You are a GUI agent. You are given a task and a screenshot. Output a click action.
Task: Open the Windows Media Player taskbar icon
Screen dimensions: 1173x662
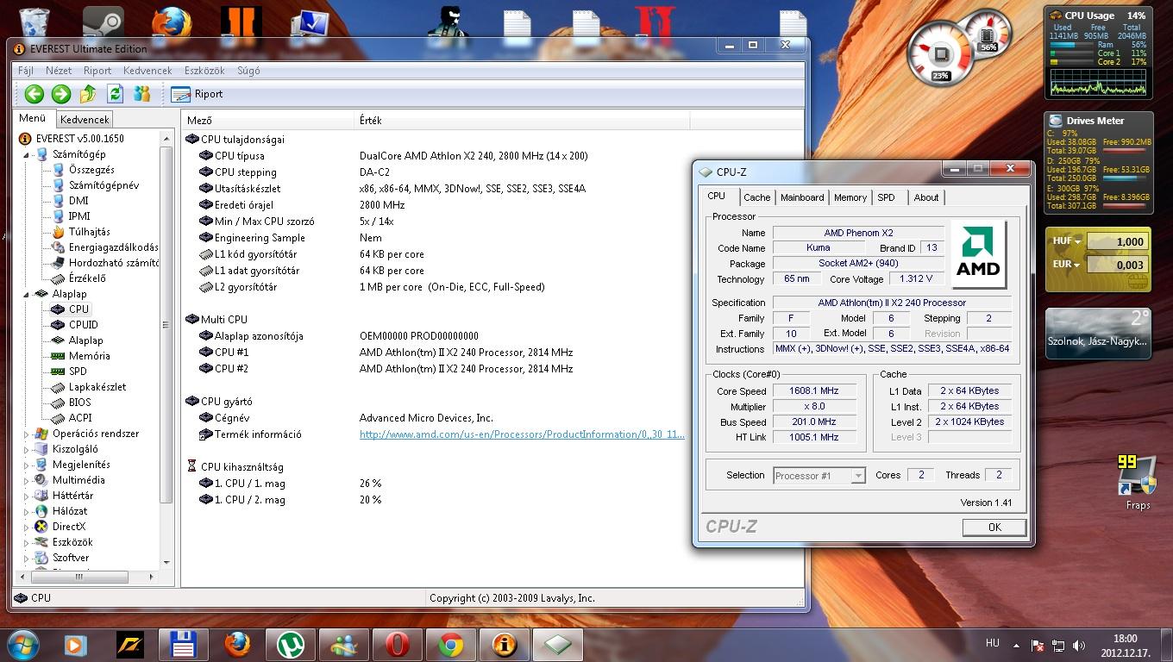pyautogui.click(x=76, y=644)
